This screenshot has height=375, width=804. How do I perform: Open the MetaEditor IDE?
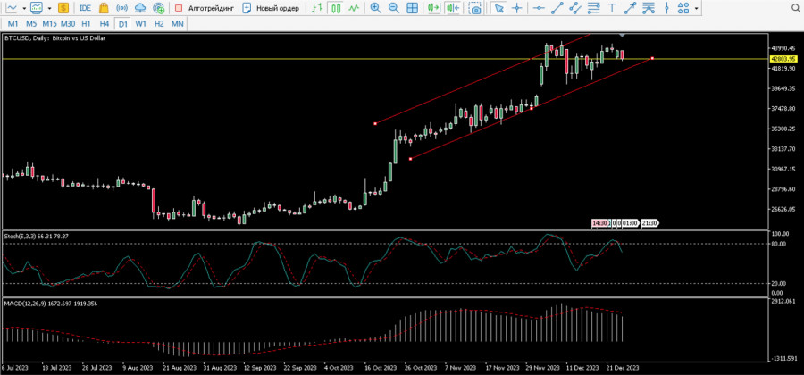(85, 8)
